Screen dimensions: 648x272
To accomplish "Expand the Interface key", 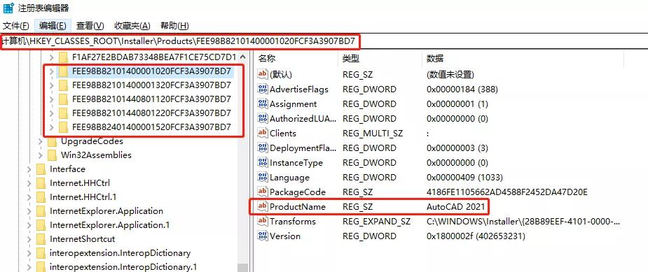I will pos(29,169).
